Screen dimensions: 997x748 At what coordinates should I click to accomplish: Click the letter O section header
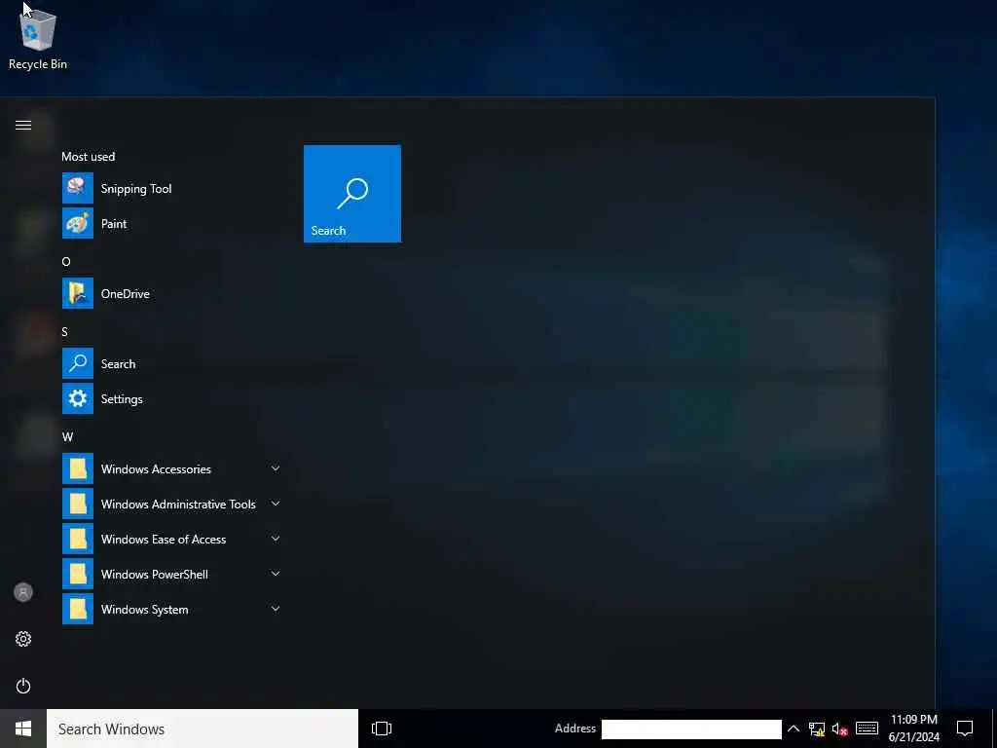(66, 261)
